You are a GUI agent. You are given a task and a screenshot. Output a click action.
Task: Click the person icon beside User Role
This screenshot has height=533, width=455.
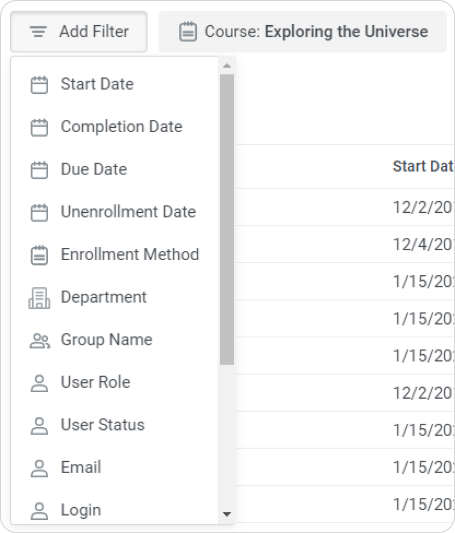39,383
